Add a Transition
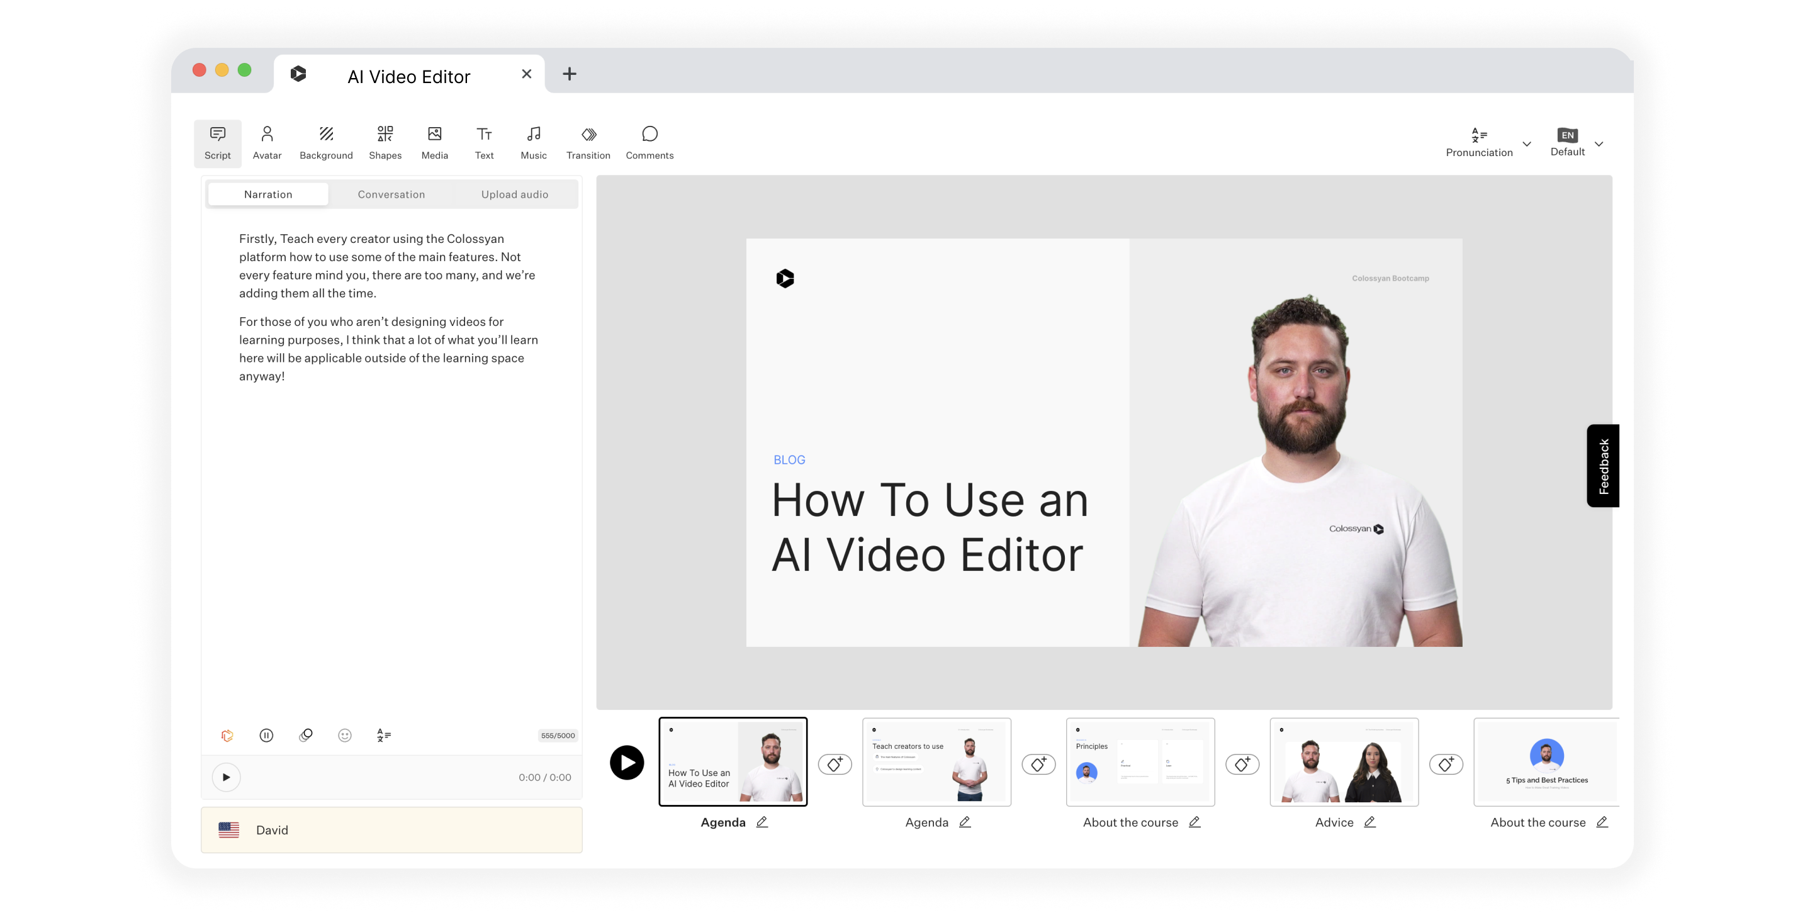 click(x=588, y=142)
